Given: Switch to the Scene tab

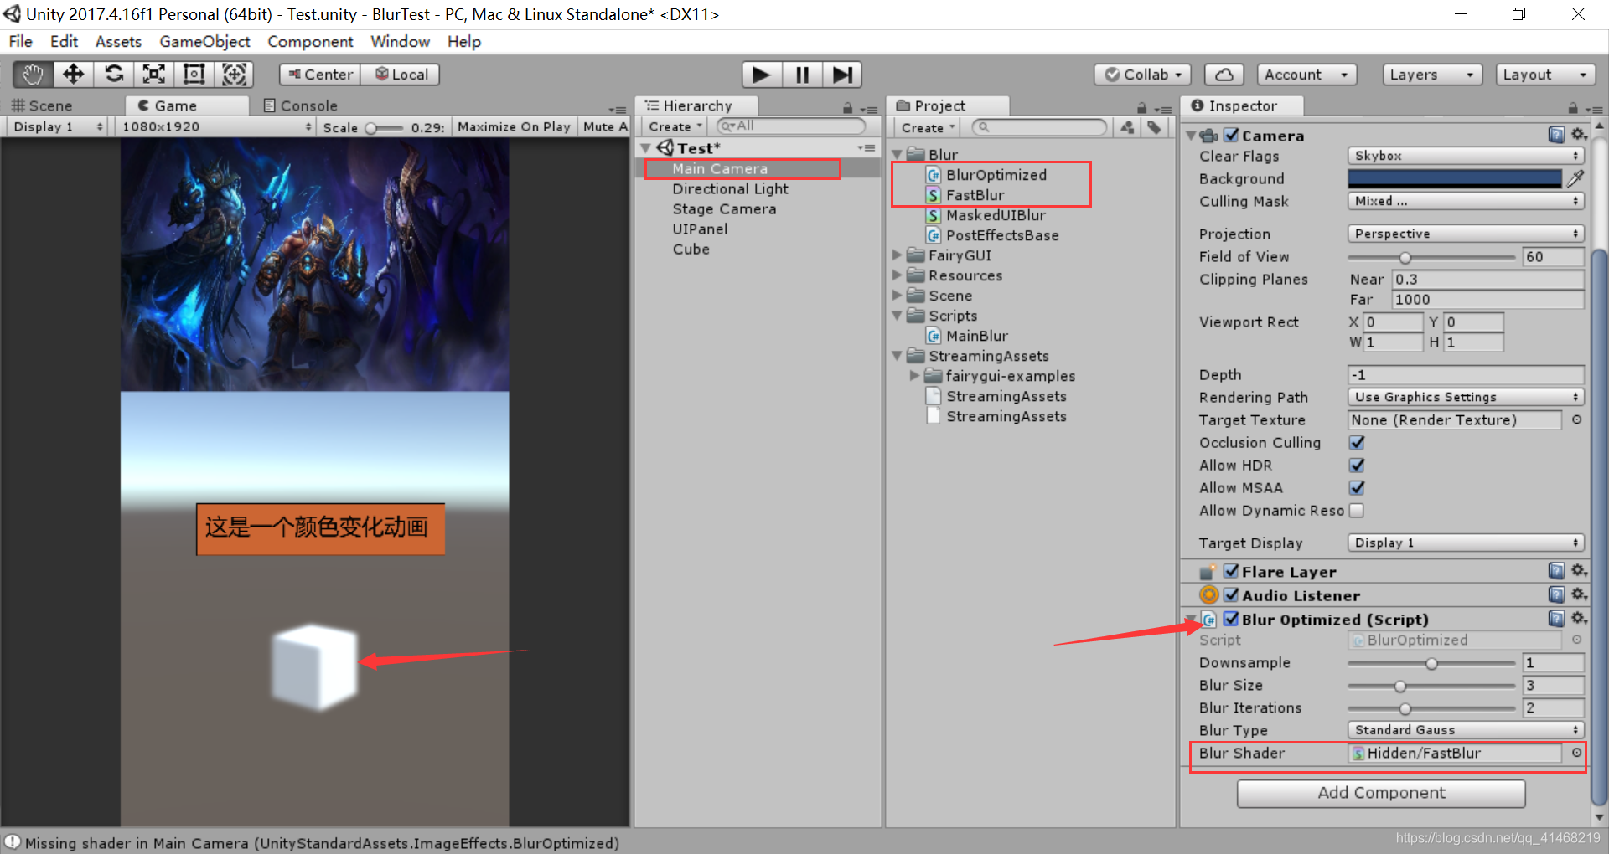Looking at the screenshot, I should tap(42, 105).
